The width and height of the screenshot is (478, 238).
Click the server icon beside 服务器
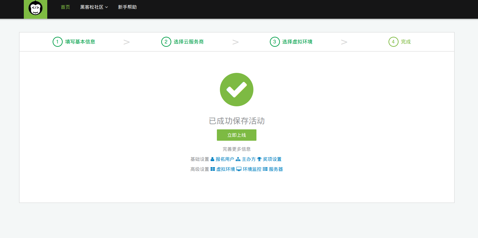click(265, 169)
